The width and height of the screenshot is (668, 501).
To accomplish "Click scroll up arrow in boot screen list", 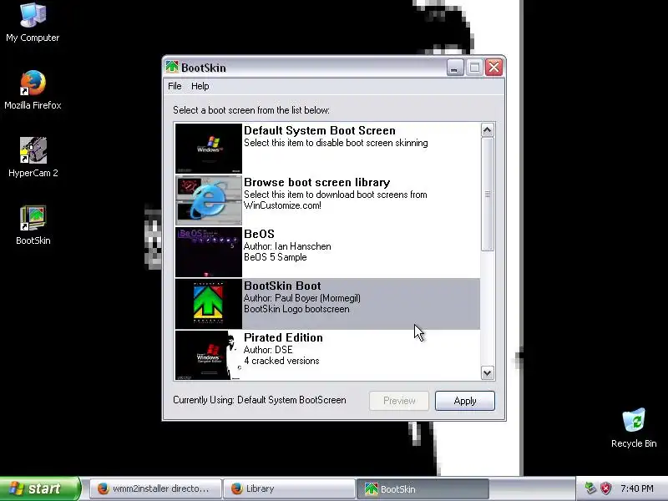I will (x=488, y=130).
